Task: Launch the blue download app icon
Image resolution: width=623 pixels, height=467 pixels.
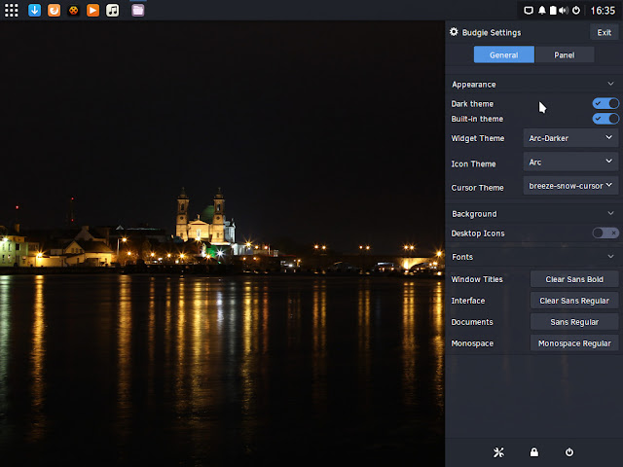Action: [35, 10]
